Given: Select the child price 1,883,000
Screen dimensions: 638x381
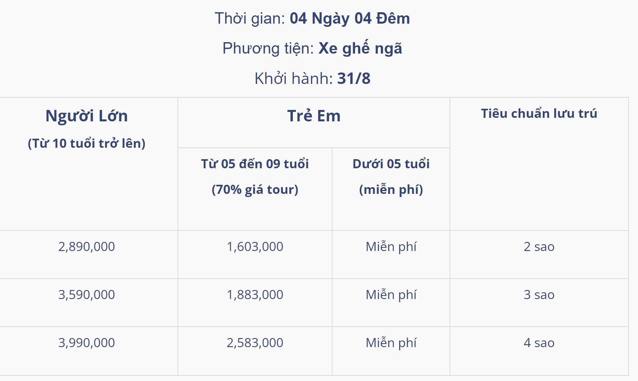Looking at the screenshot, I should (x=255, y=295).
